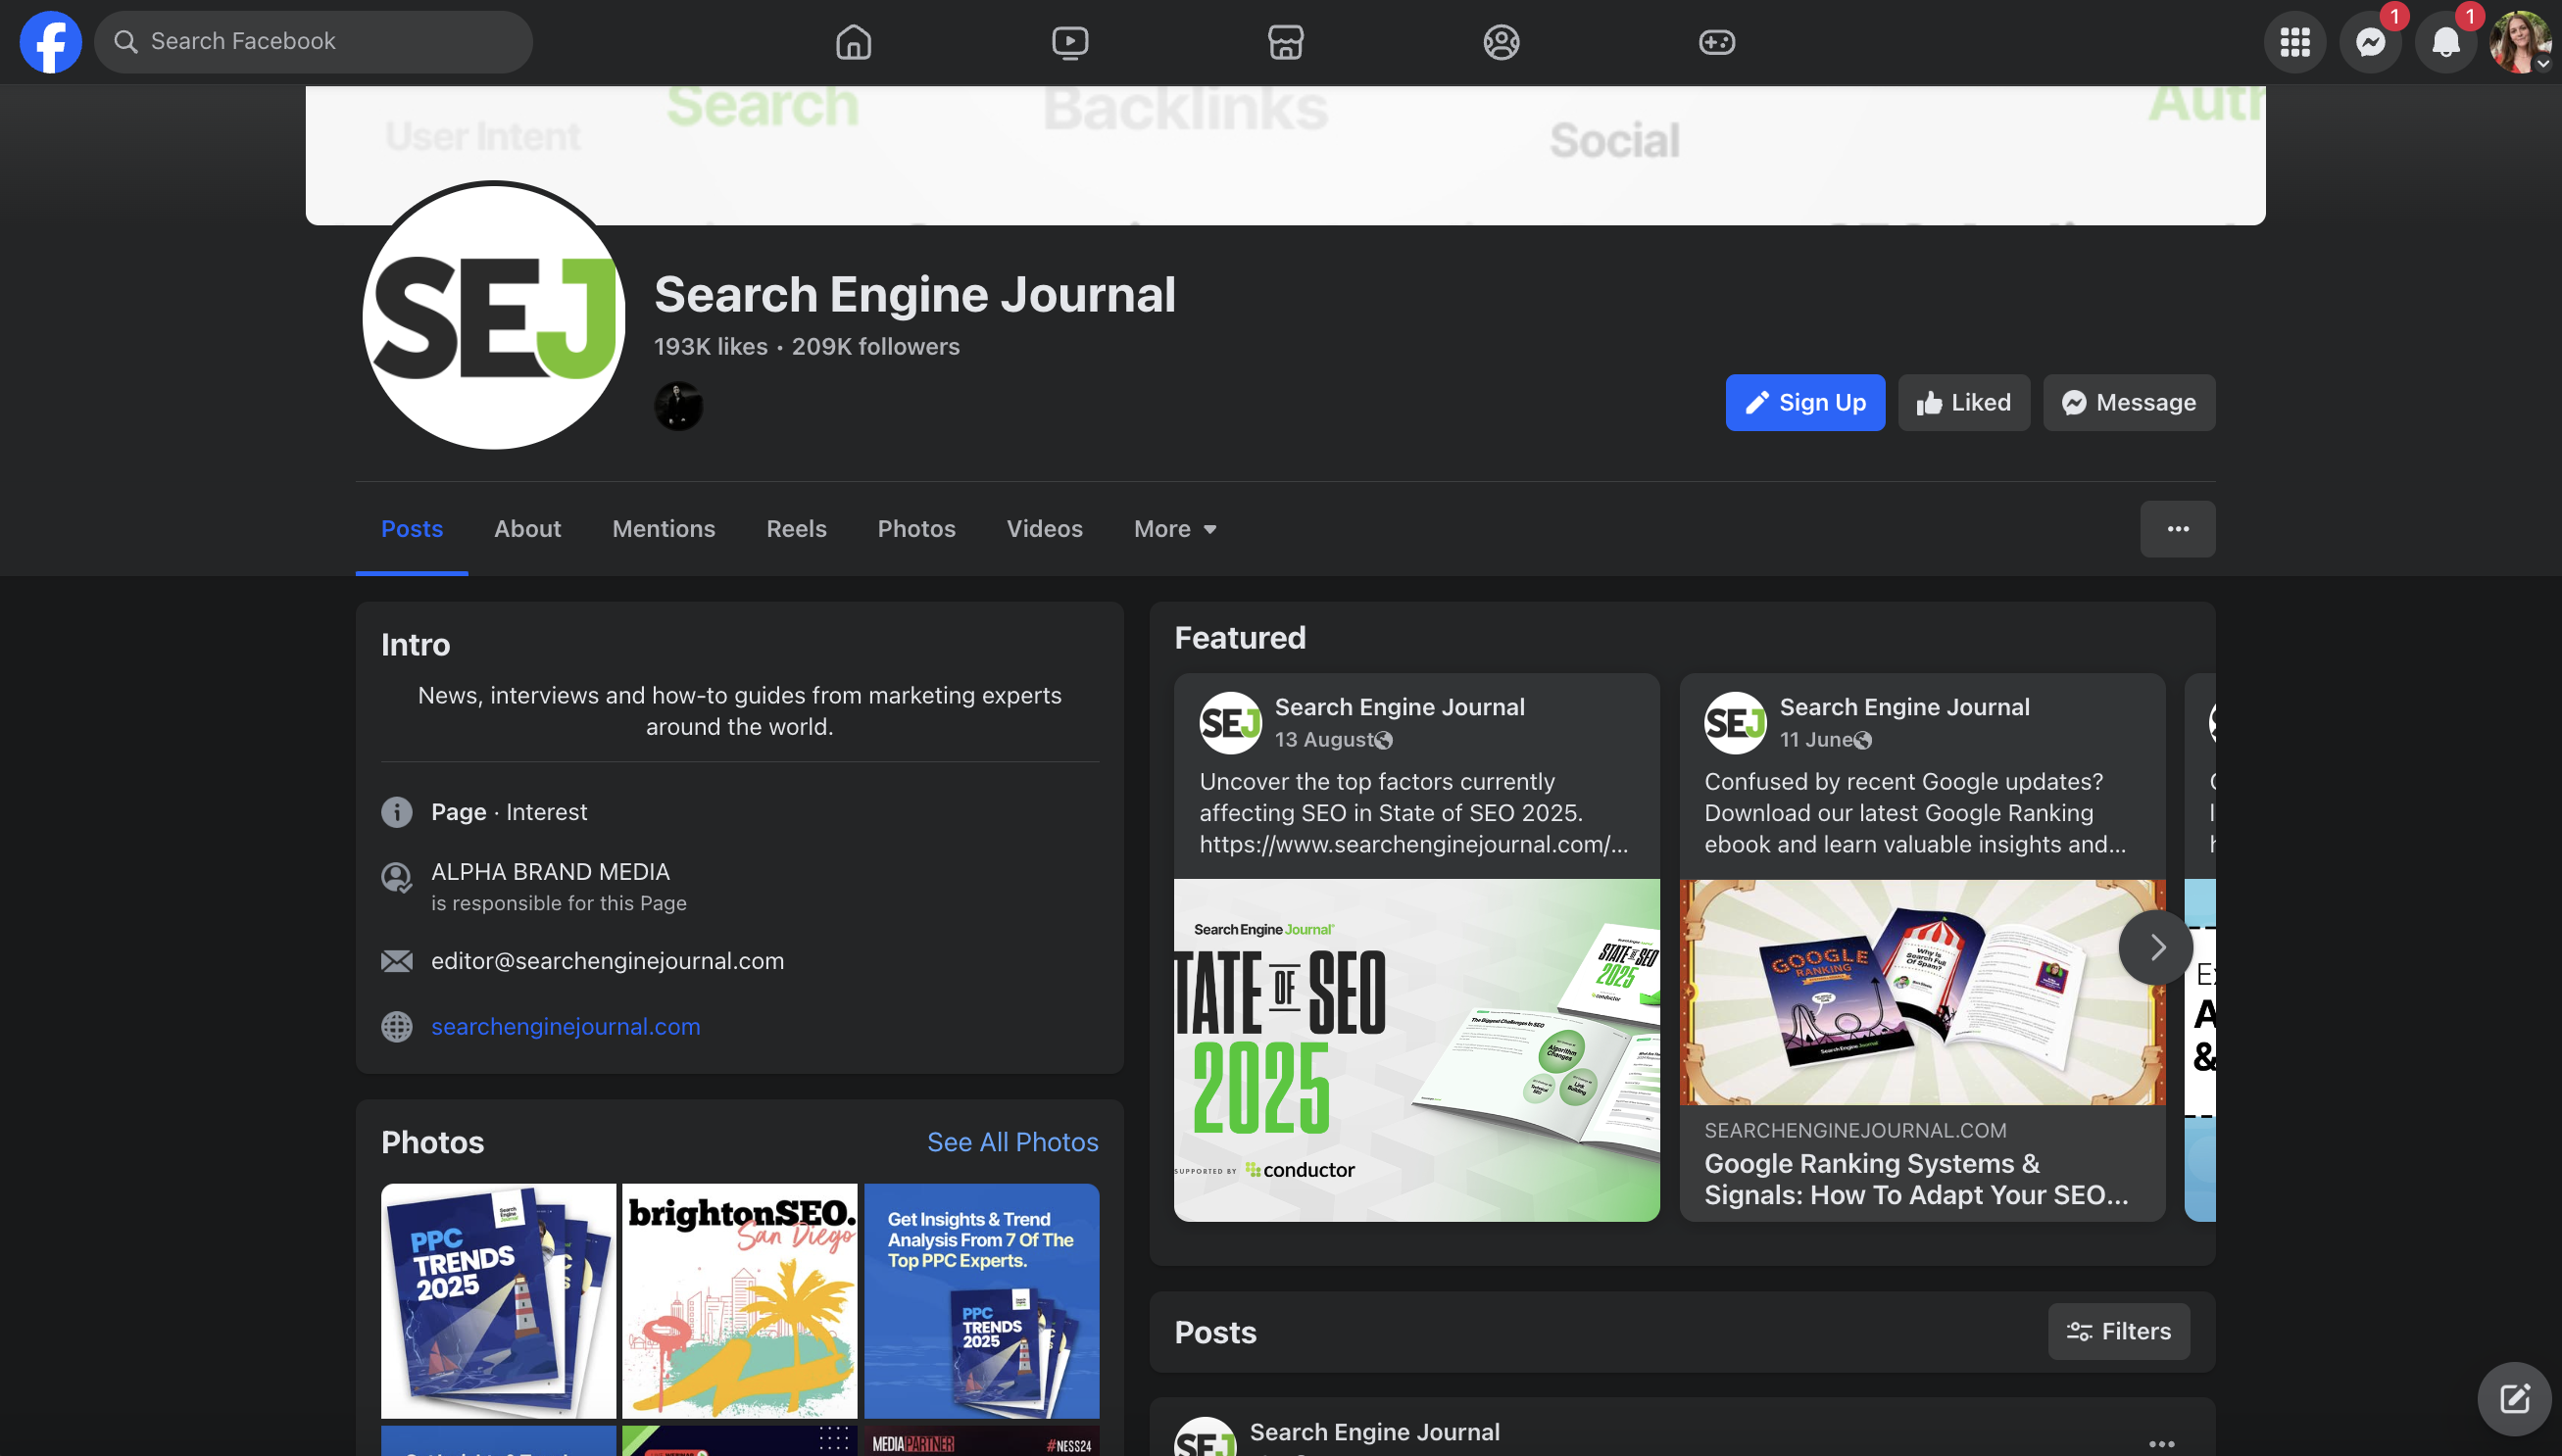Switch to the About tab
Image resolution: width=2562 pixels, height=1456 pixels.
pos(527,529)
